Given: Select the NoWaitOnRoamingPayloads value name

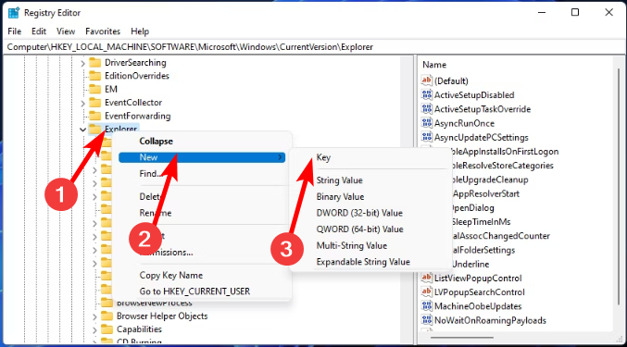Looking at the screenshot, I should [490, 321].
